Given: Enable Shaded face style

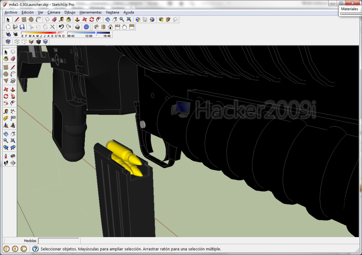Looking at the screenshot, I should (x=31, y=42).
